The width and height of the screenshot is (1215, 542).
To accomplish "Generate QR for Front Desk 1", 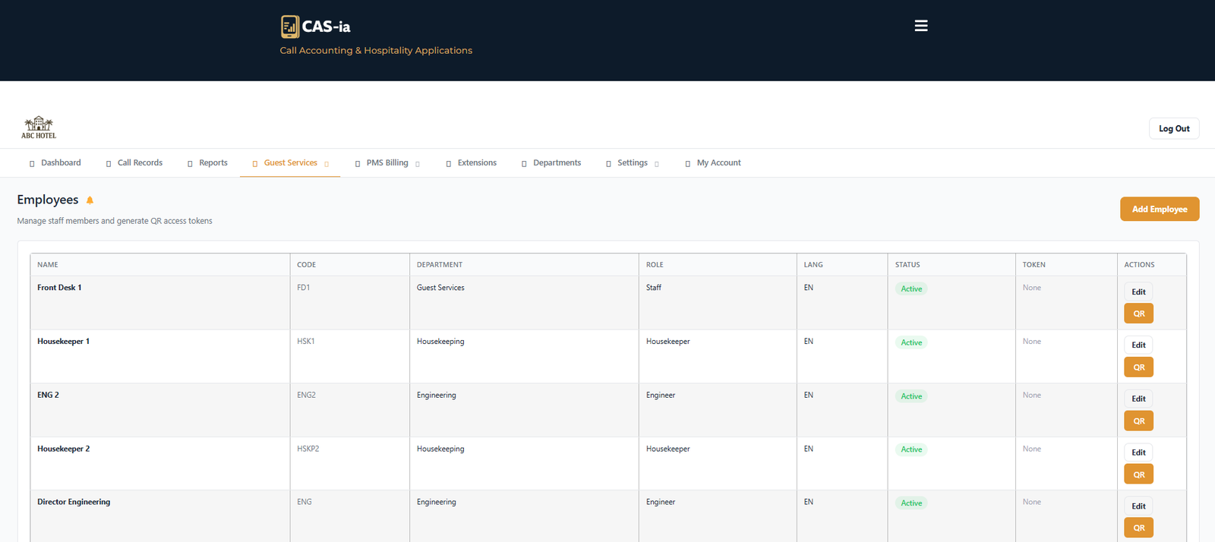I will [1138, 314].
